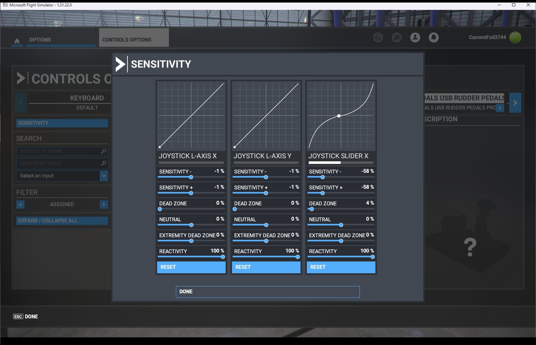Click the right arrow on the ASSIGNED filter

coord(104,204)
